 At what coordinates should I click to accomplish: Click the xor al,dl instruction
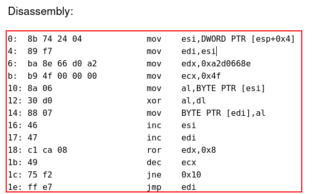[176, 101]
